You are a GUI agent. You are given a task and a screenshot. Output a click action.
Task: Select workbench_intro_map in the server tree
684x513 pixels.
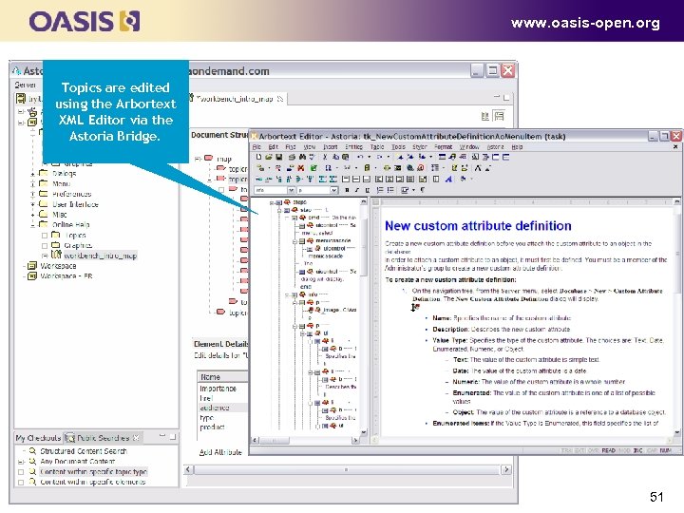pos(101,256)
